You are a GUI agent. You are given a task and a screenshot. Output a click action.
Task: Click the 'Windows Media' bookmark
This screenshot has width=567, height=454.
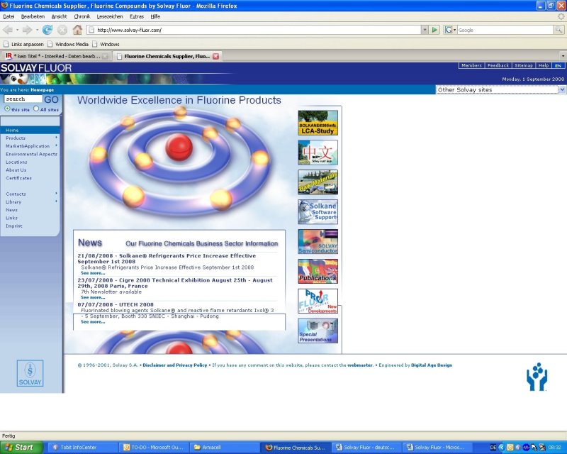click(68, 44)
